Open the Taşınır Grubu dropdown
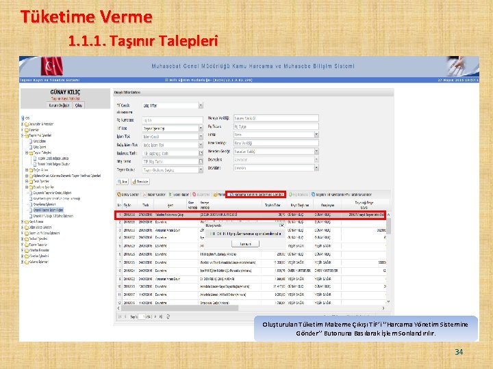The width and height of the screenshot is (493, 369). [x=201, y=169]
